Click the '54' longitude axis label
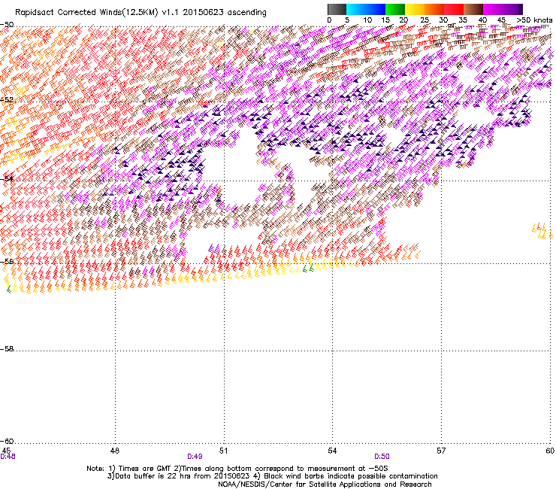 pos(332,451)
